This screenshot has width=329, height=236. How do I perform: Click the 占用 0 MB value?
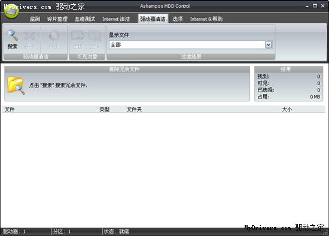pos(315,96)
